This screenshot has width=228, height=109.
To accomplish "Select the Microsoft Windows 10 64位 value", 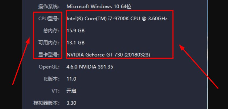I will [99, 6].
